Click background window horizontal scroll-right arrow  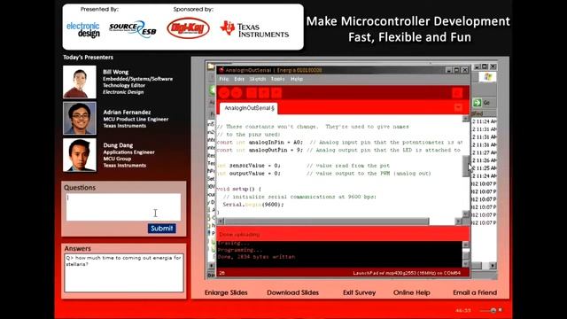click(493, 266)
